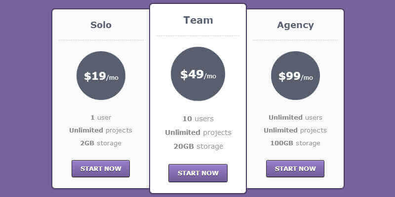Select the Agency plan heading

tap(295, 25)
